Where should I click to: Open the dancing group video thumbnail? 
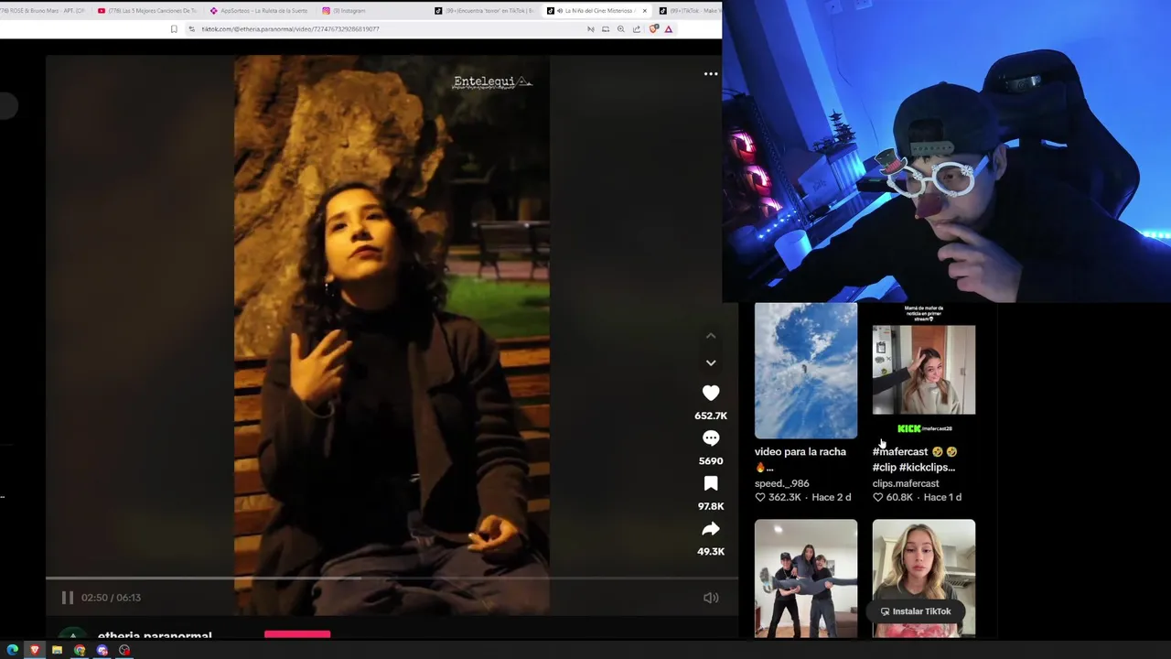pyautogui.click(x=806, y=578)
